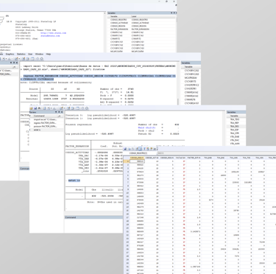This screenshot has height=274, width=276.
Task: Open the Statistics menu in second Stata window
Action: [21, 54]
